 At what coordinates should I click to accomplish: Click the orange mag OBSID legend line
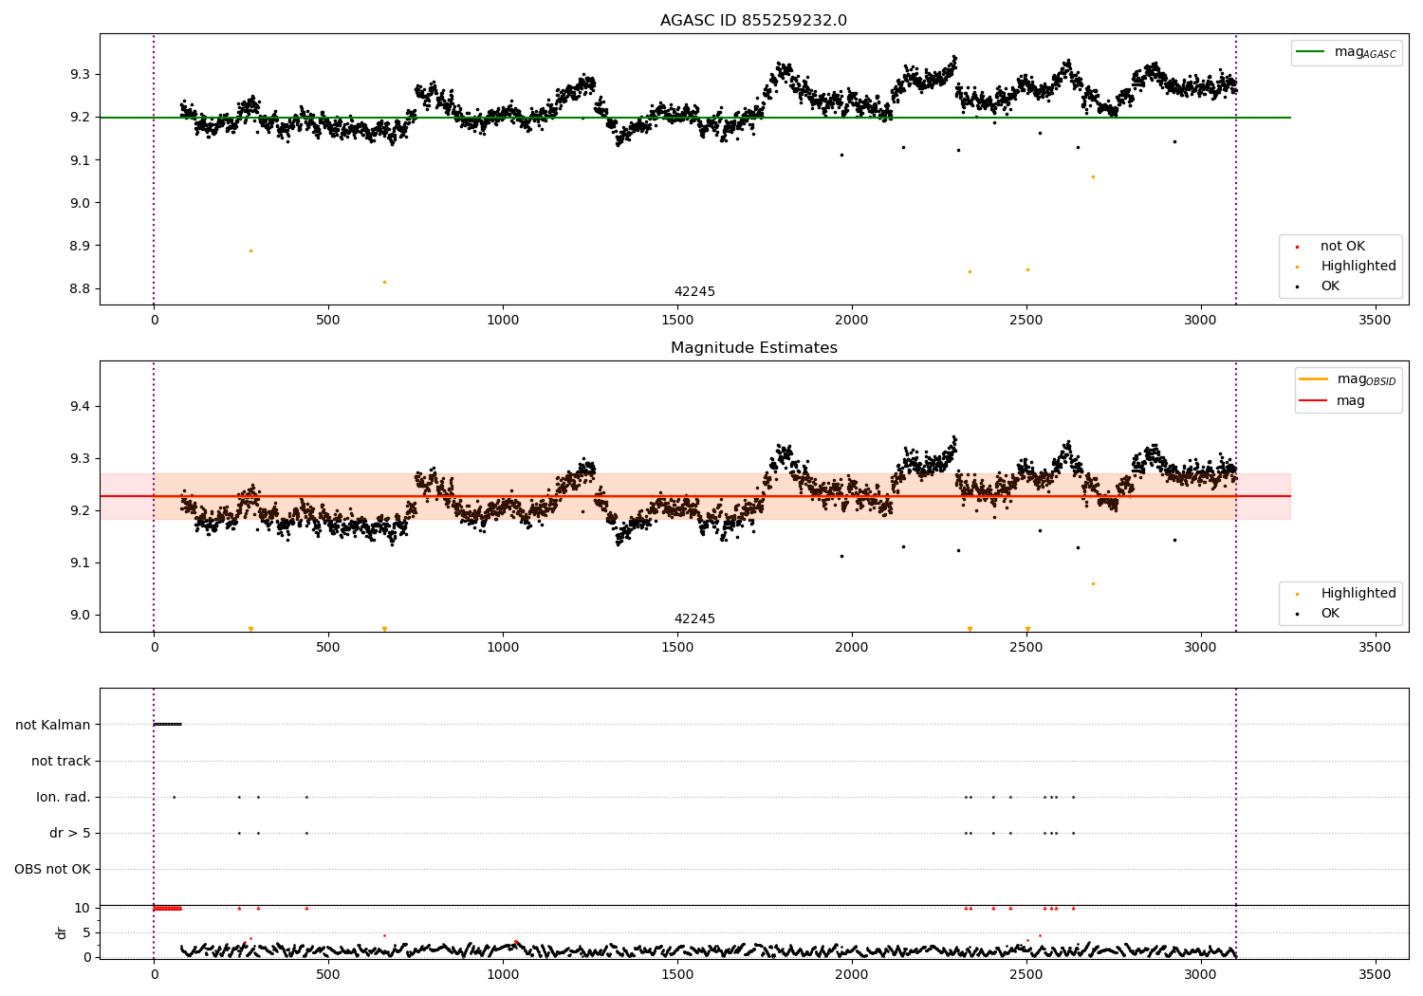pos(1314,379)
